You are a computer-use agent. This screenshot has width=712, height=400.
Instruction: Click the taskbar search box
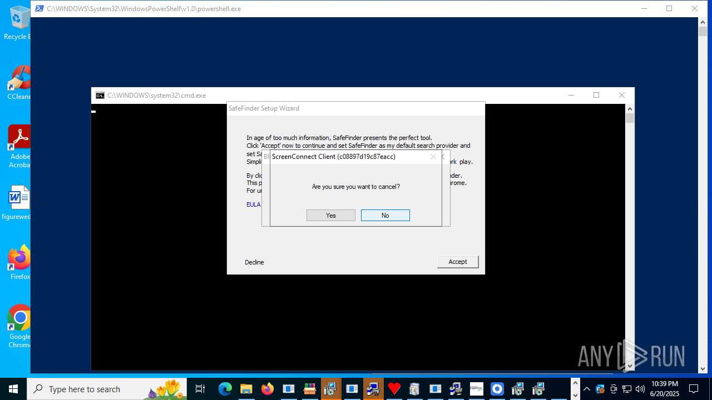tap(107, 389)
